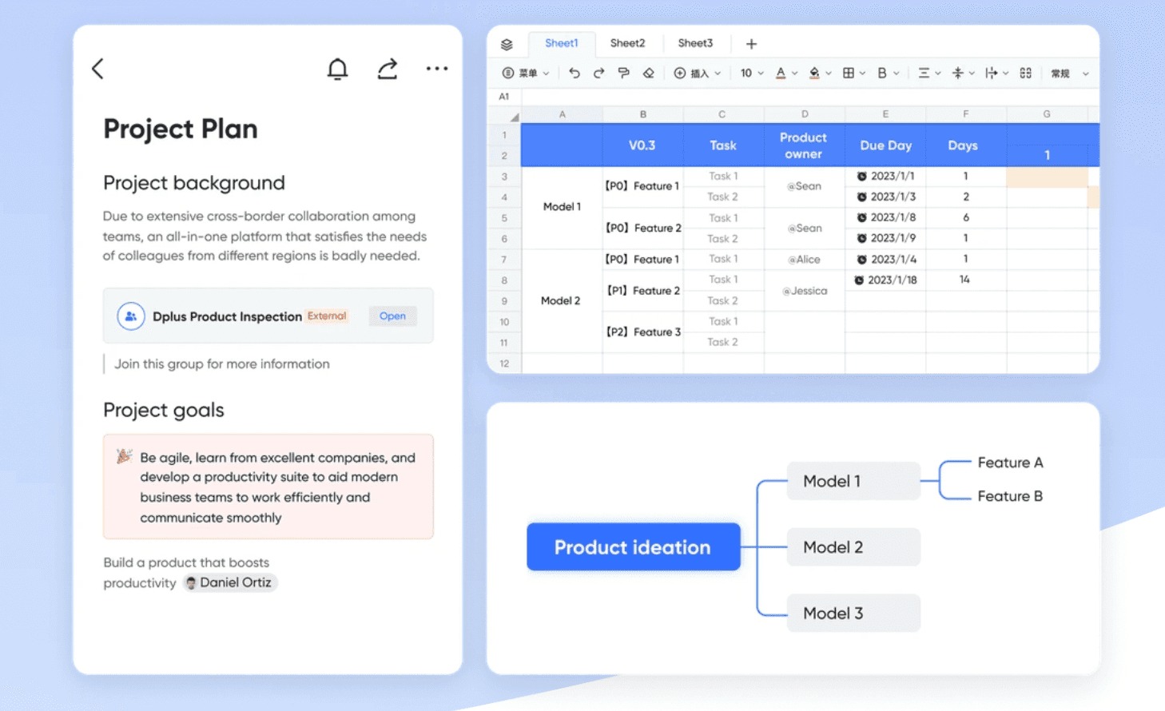This screenshot has height=711, width=1165.
Task: Click the redo arrow in spreadsheet toolbar
Action: 598,73
